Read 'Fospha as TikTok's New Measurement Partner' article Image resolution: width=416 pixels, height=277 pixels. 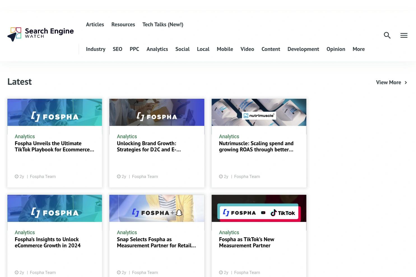coord(247,242)
